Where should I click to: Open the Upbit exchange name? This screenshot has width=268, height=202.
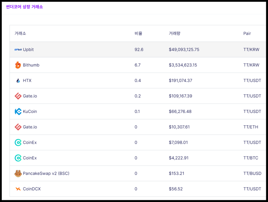tap(28, 50)
